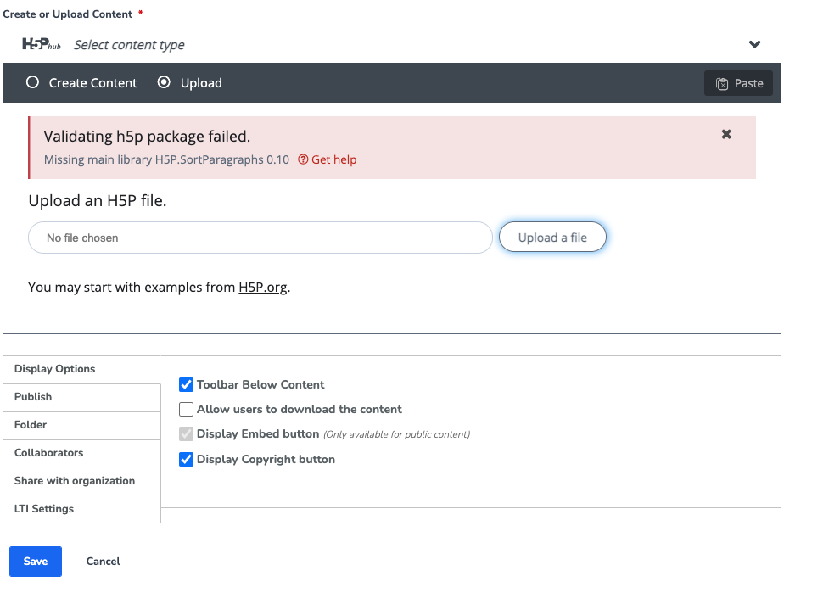823x604 pixels.
Task: Open the Publish tab
Action: (82, 397)
